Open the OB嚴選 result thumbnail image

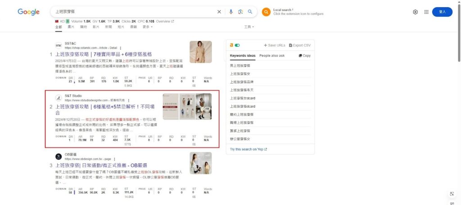(200, 163)
